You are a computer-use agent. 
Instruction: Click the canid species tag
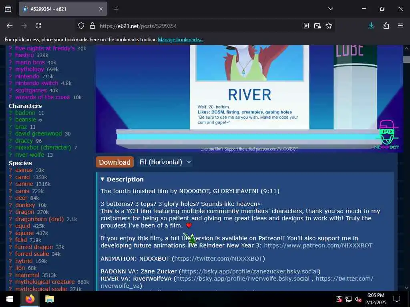(x=22, y=177)
